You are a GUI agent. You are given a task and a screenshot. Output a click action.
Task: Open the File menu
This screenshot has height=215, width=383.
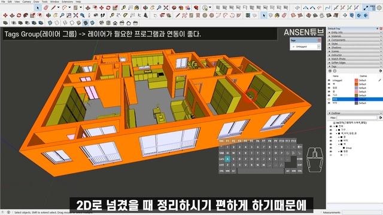(3, 2)
